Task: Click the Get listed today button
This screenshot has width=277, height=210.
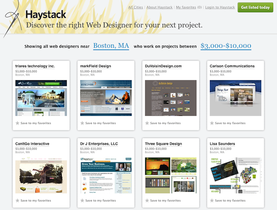Action: 255,7
